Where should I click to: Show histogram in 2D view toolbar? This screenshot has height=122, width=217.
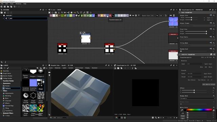point(136,68)
